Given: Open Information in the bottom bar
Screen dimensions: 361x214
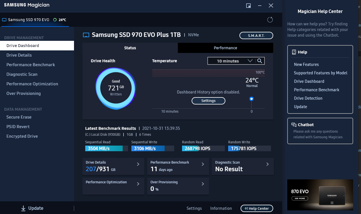Looking at the screenshot, I should click(221, 208).
